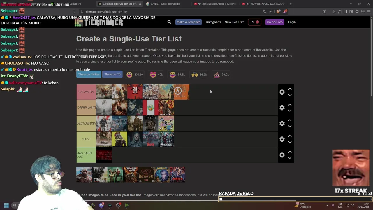
Task: Show hidden system tray icons chevron
Action: (x=326, y=205)
